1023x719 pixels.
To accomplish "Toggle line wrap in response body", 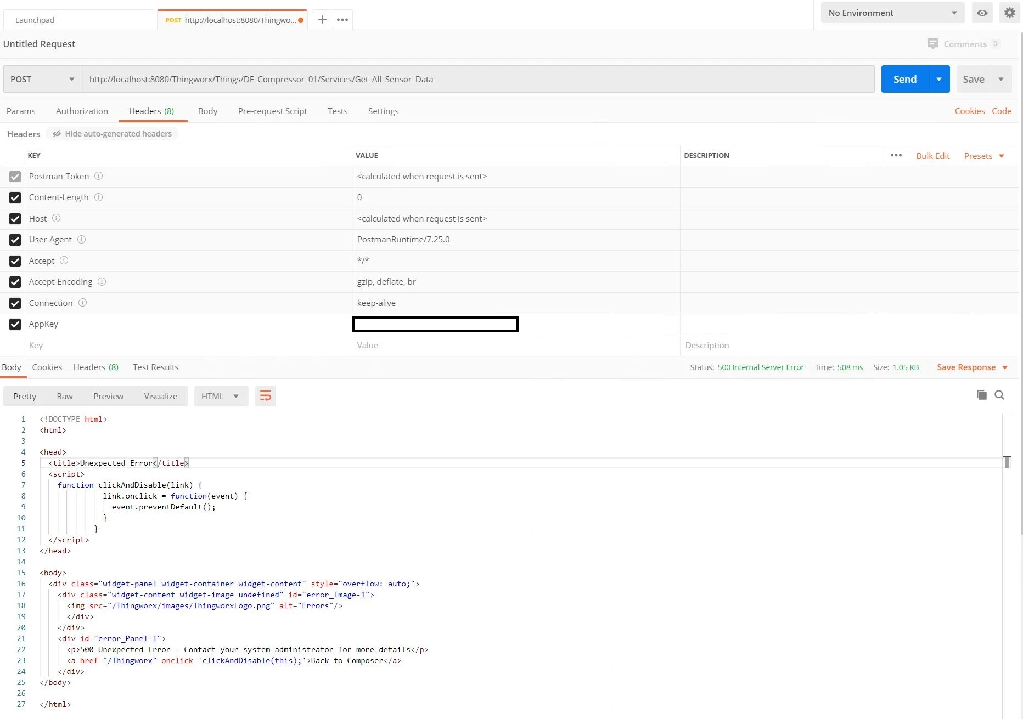I will point(265,396).
